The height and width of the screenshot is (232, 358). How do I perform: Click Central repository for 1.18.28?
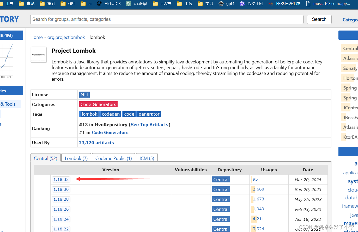coord(221,199)
